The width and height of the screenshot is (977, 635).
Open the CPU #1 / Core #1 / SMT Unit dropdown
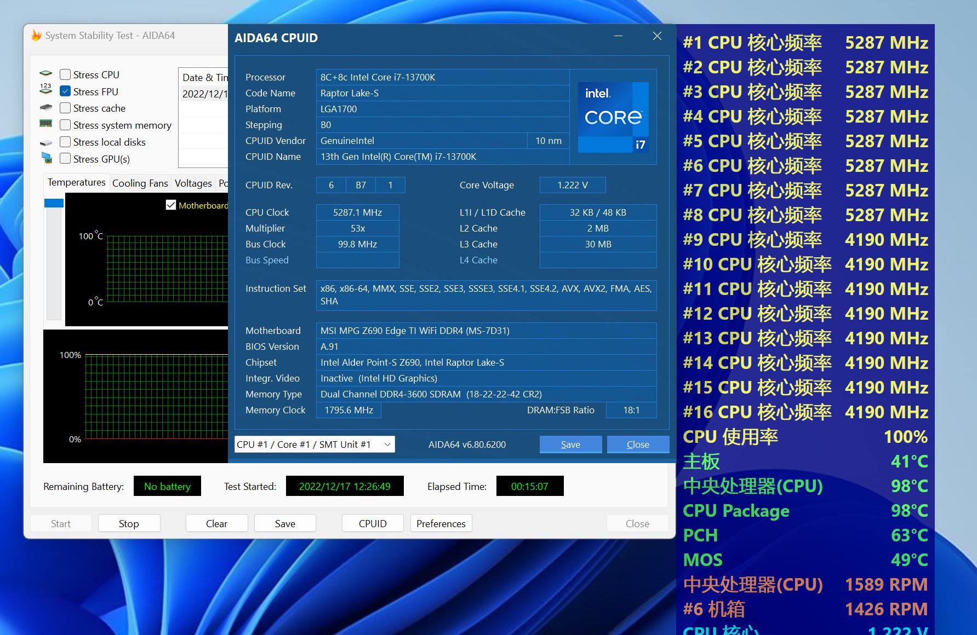315,444
